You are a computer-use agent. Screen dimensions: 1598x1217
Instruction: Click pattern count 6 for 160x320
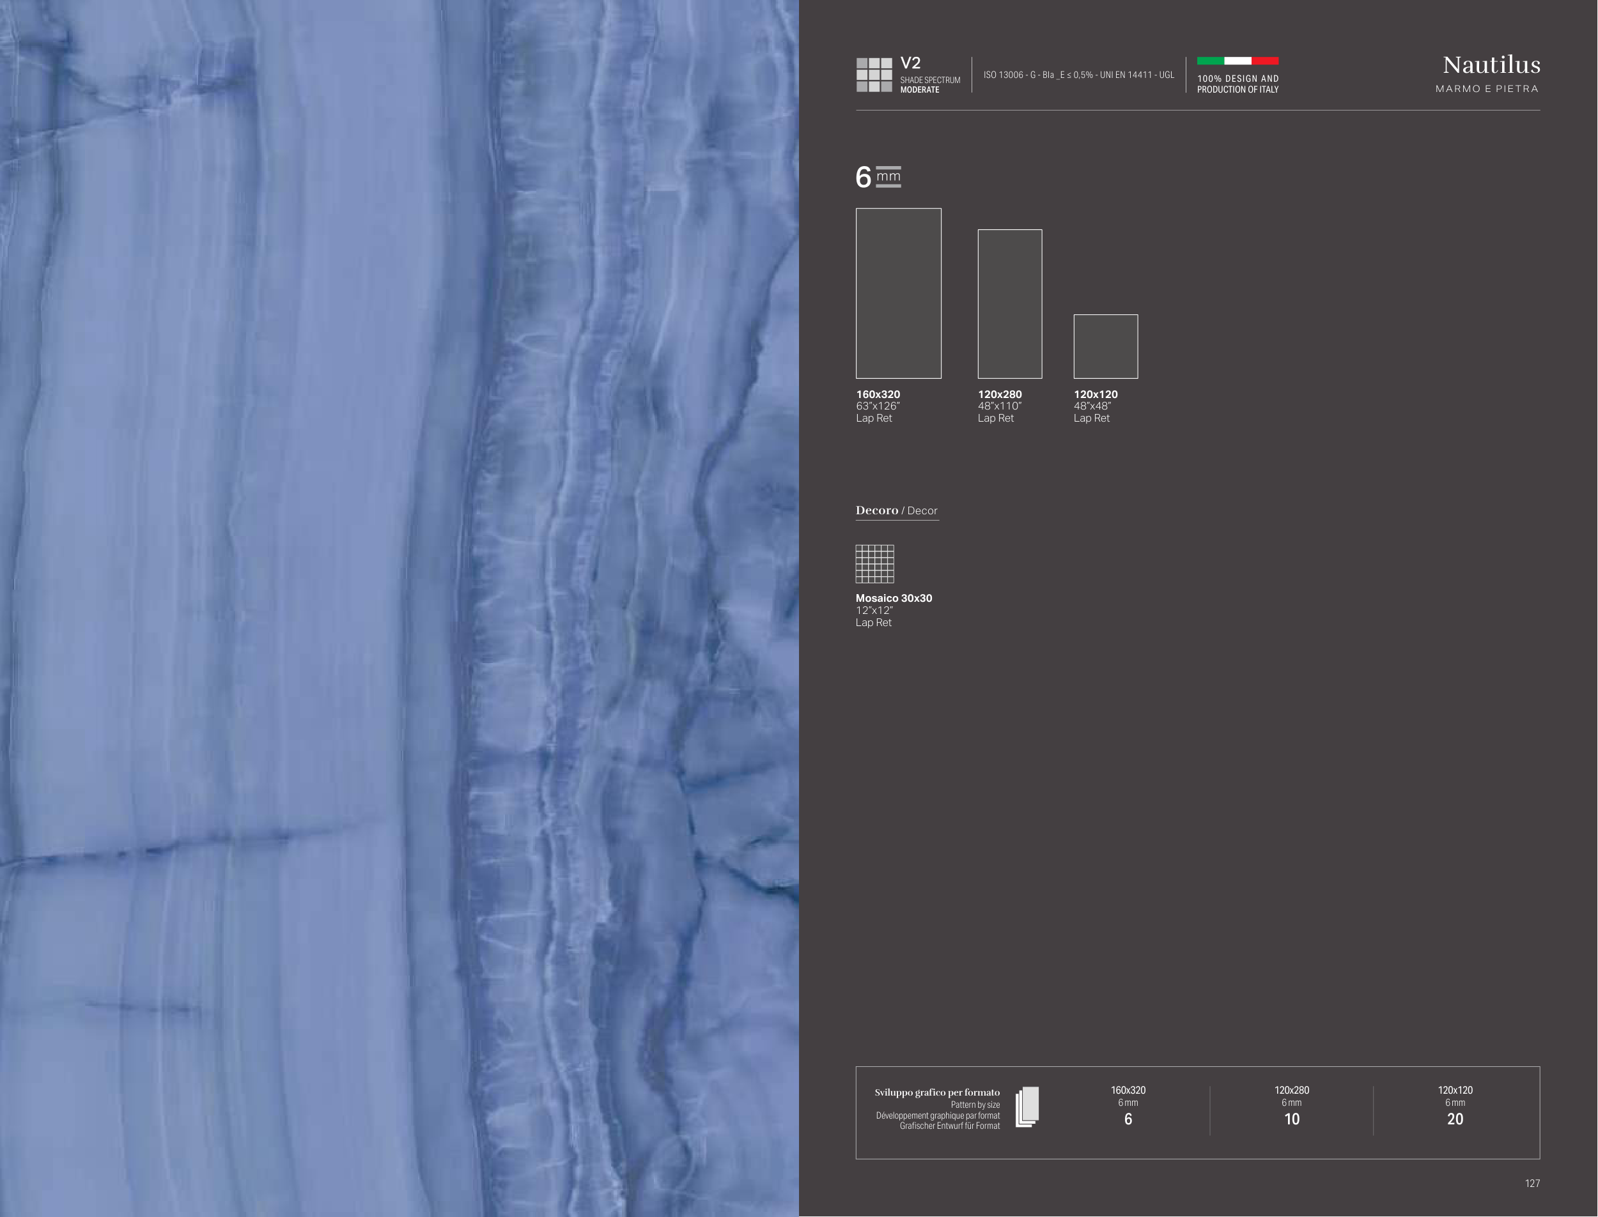(1128, 1119)
